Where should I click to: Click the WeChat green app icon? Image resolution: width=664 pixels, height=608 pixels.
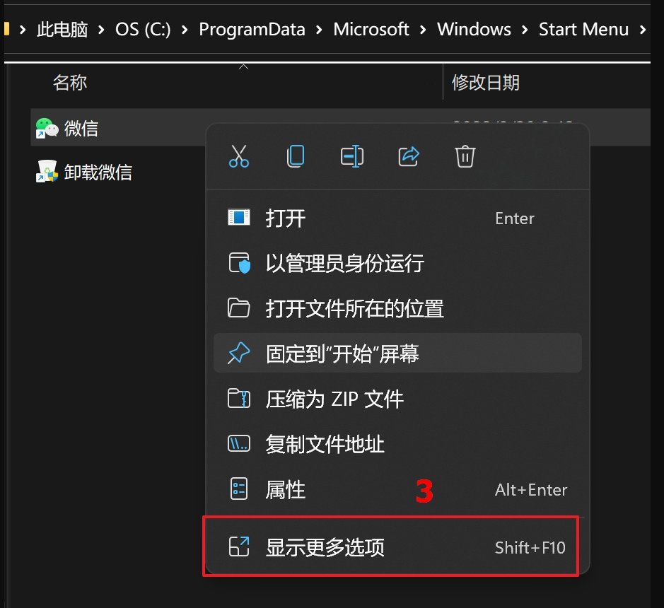(x=44, y=127)
